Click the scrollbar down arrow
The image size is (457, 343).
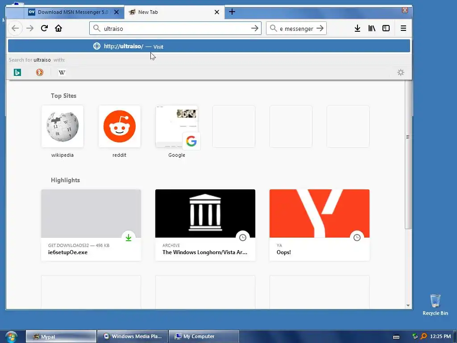click(408, 305)
